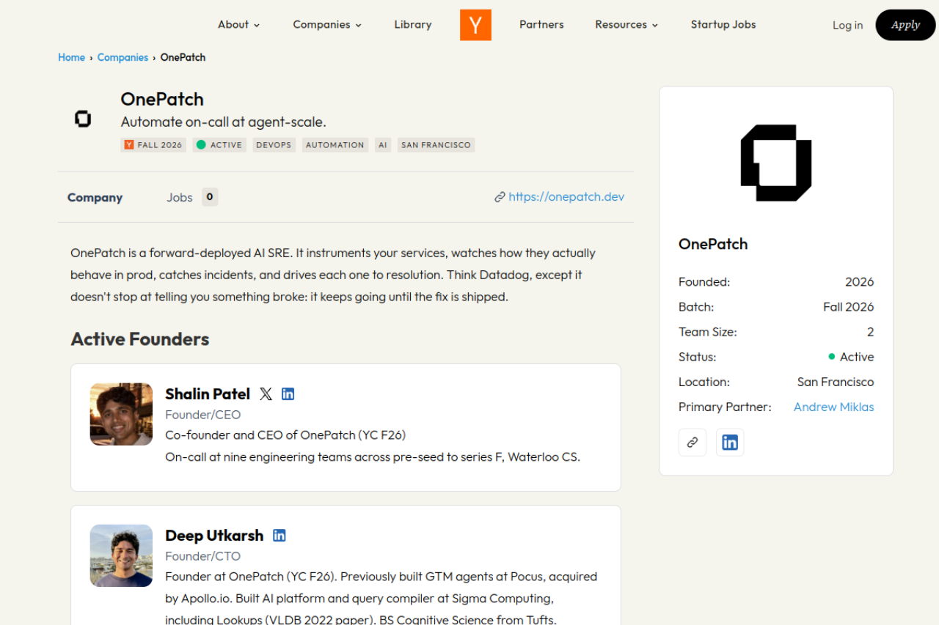This screenshot has height=625, width=939.
Task: Expand the About dropdown menu
Action: point(239,25)
